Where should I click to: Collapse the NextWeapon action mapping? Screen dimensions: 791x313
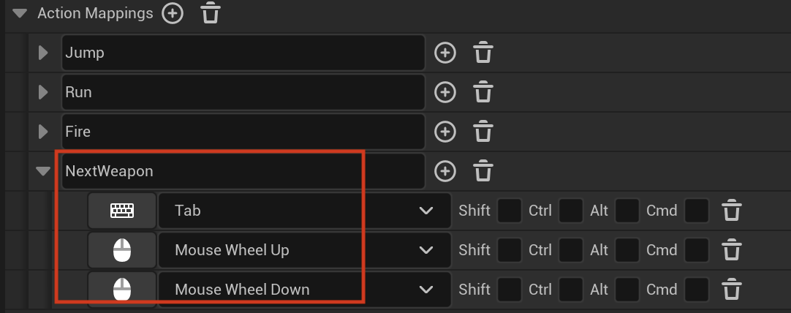point(43,171)
